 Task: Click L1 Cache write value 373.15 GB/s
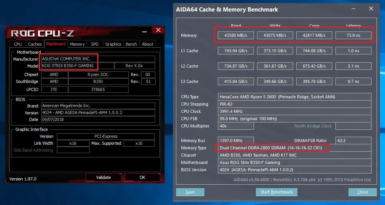(275, 51)
